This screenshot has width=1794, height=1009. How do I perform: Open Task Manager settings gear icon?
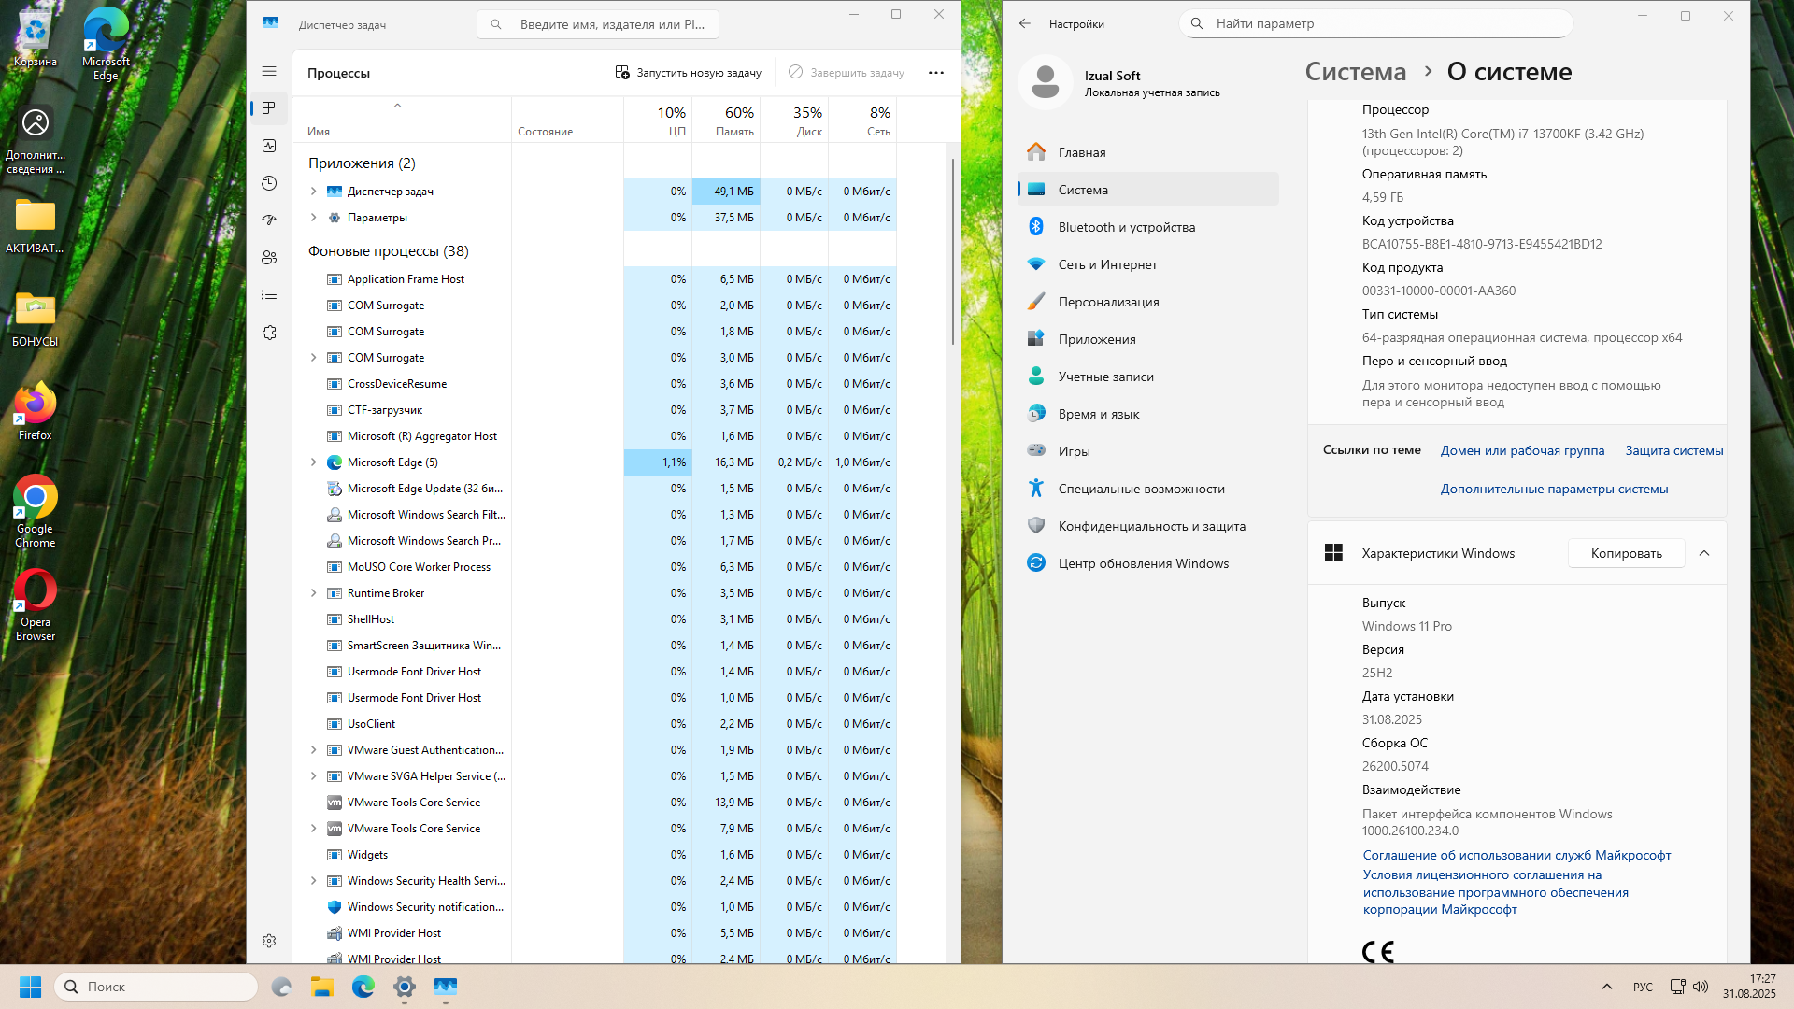pyautogui.click(x=269, y=941)
